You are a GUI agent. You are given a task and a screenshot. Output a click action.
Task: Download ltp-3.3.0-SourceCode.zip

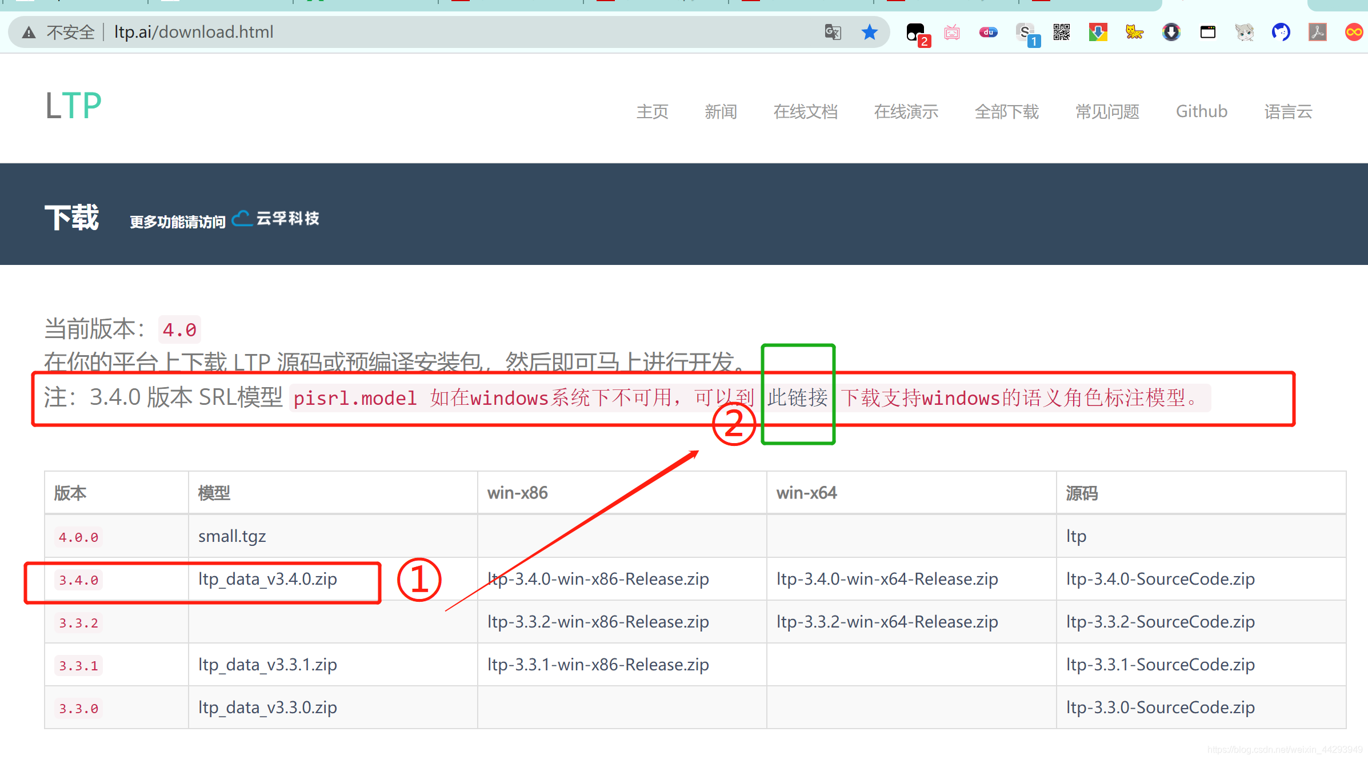[x=1160, y=707]
